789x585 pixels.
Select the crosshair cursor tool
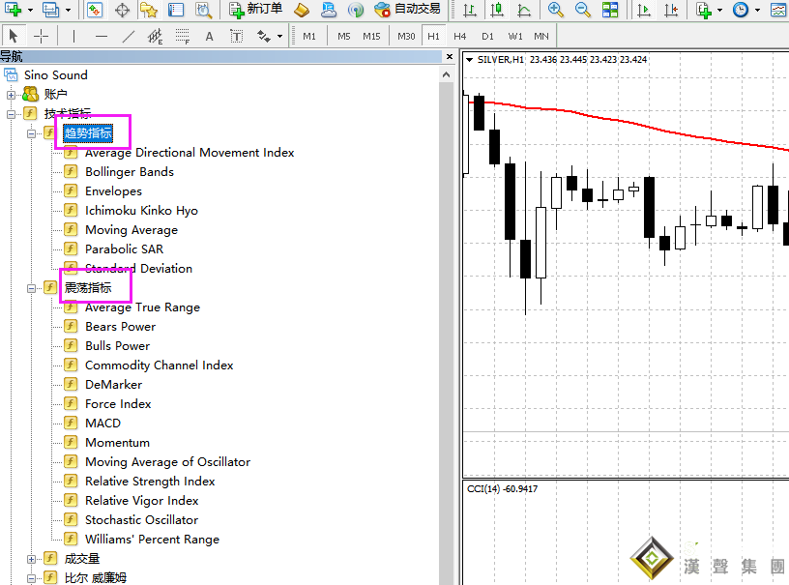42,37
